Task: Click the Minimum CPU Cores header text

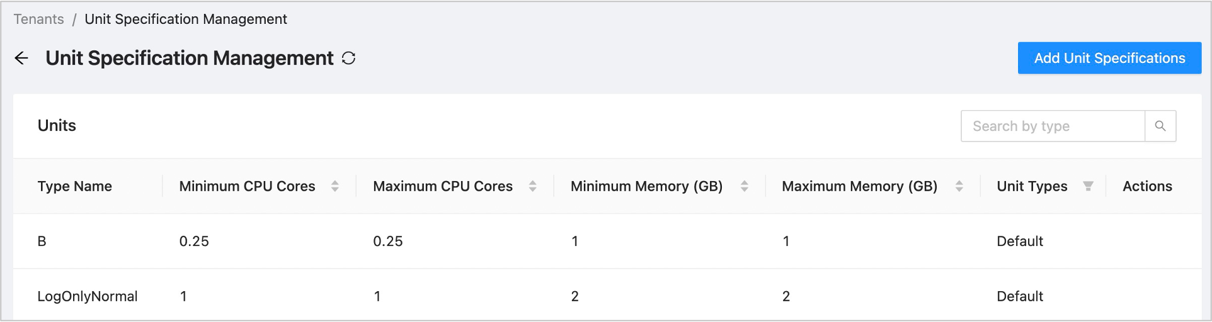Action: (247, 186)
